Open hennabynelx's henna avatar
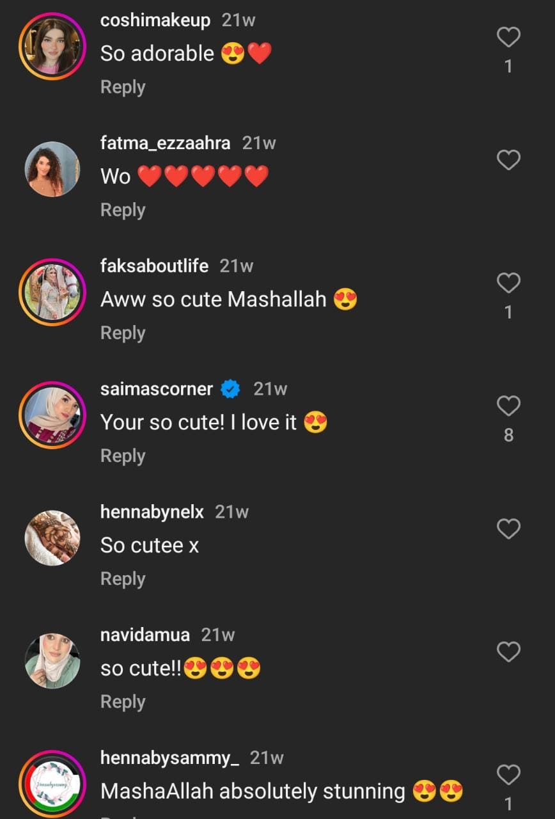This screenshot has width=555, height=819. (x=52, y=537)
